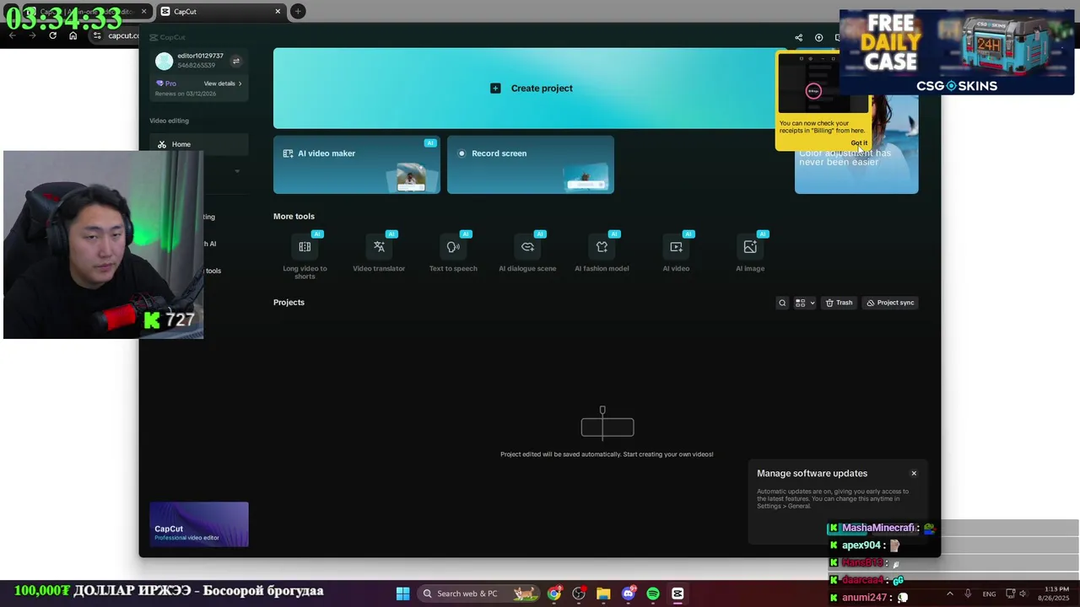Click CapCut share icon in title bar
The width and height of the screenshot is (1080, 607).
coord(798,37)
